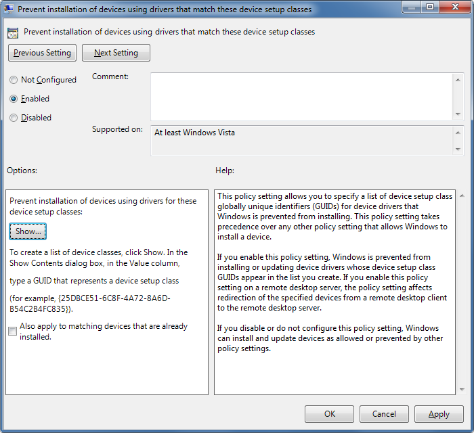This screenshot has width=474, height=433.
Task: Go to Previous Setting
Action: coord(42,53)
